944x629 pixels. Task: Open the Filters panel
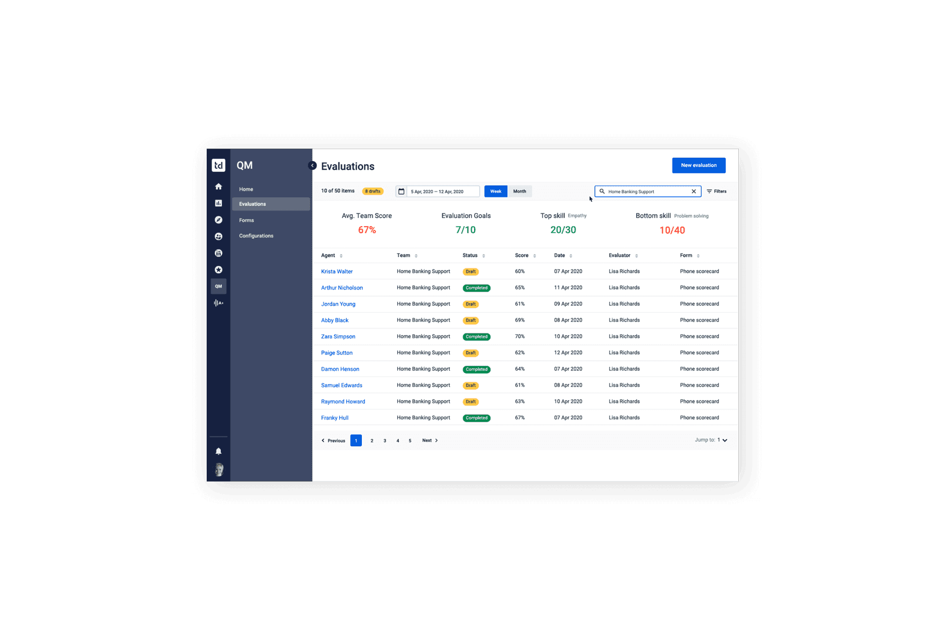(x=716, y=191)
